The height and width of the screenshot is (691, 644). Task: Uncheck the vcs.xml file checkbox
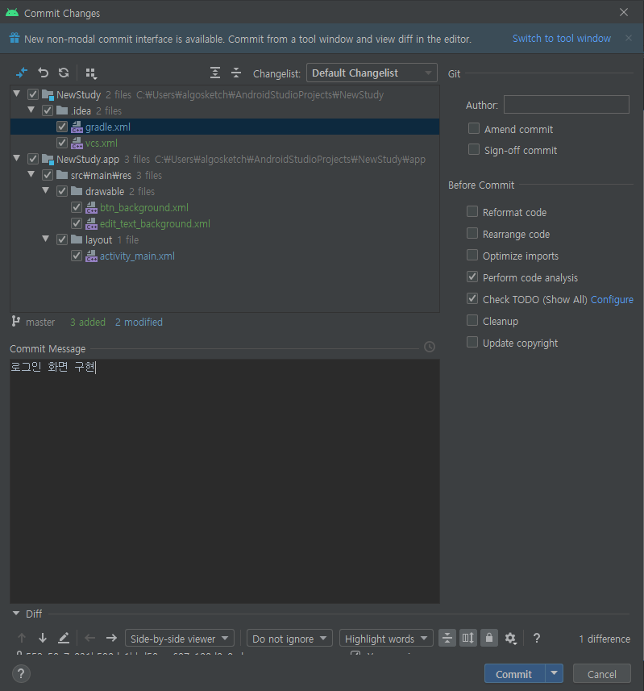62,143
